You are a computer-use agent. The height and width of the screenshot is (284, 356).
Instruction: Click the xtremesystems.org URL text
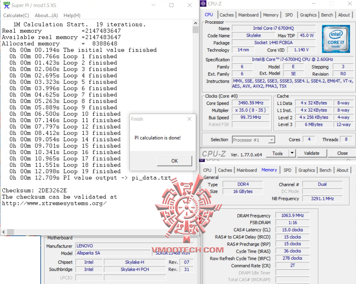click(54, 203)
